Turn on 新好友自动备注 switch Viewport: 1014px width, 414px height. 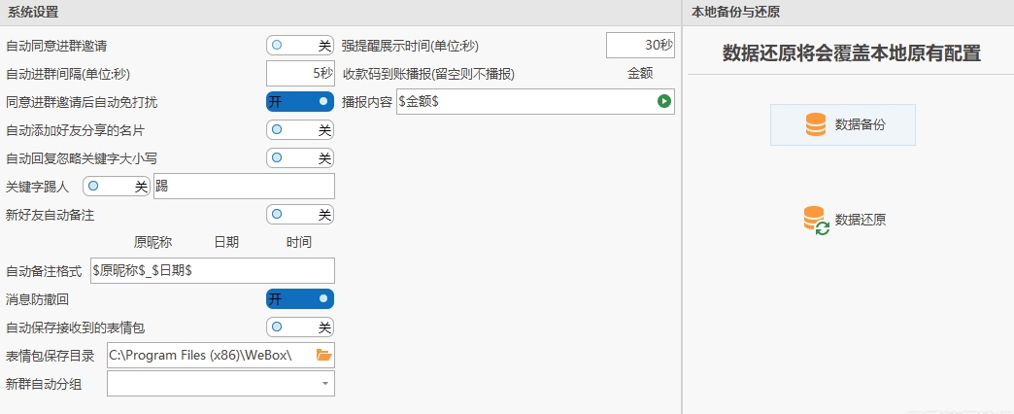tap(300, 214)
